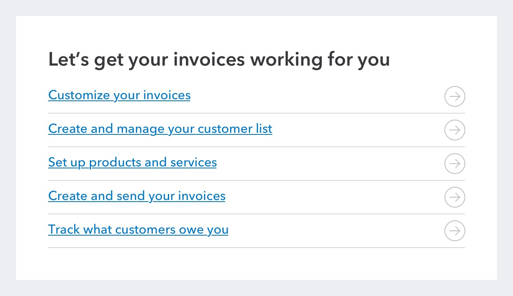The image size is (513, 296).
Task: Click the final word "you" in the heading
Action: (x=373, y=60)
